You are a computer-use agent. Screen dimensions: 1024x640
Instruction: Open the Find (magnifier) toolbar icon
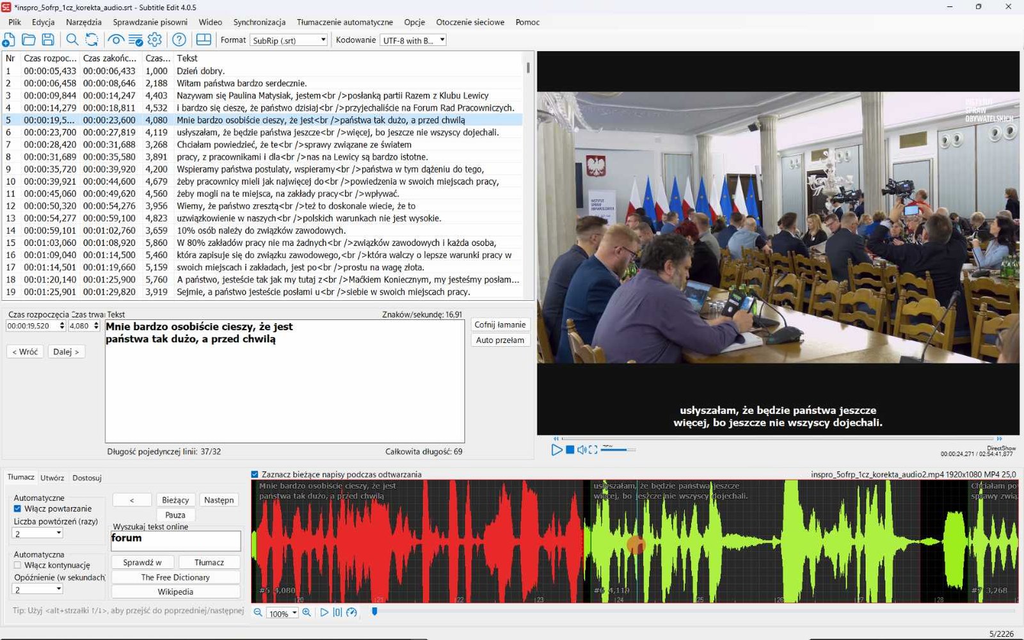pos(72,40)
